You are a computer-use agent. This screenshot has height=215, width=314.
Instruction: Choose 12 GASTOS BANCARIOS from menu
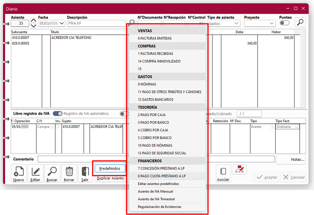(155, 99)
